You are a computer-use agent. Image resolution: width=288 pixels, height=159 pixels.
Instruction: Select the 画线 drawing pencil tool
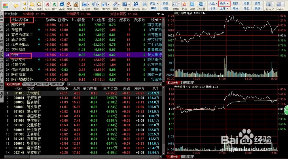coord(115,4)
